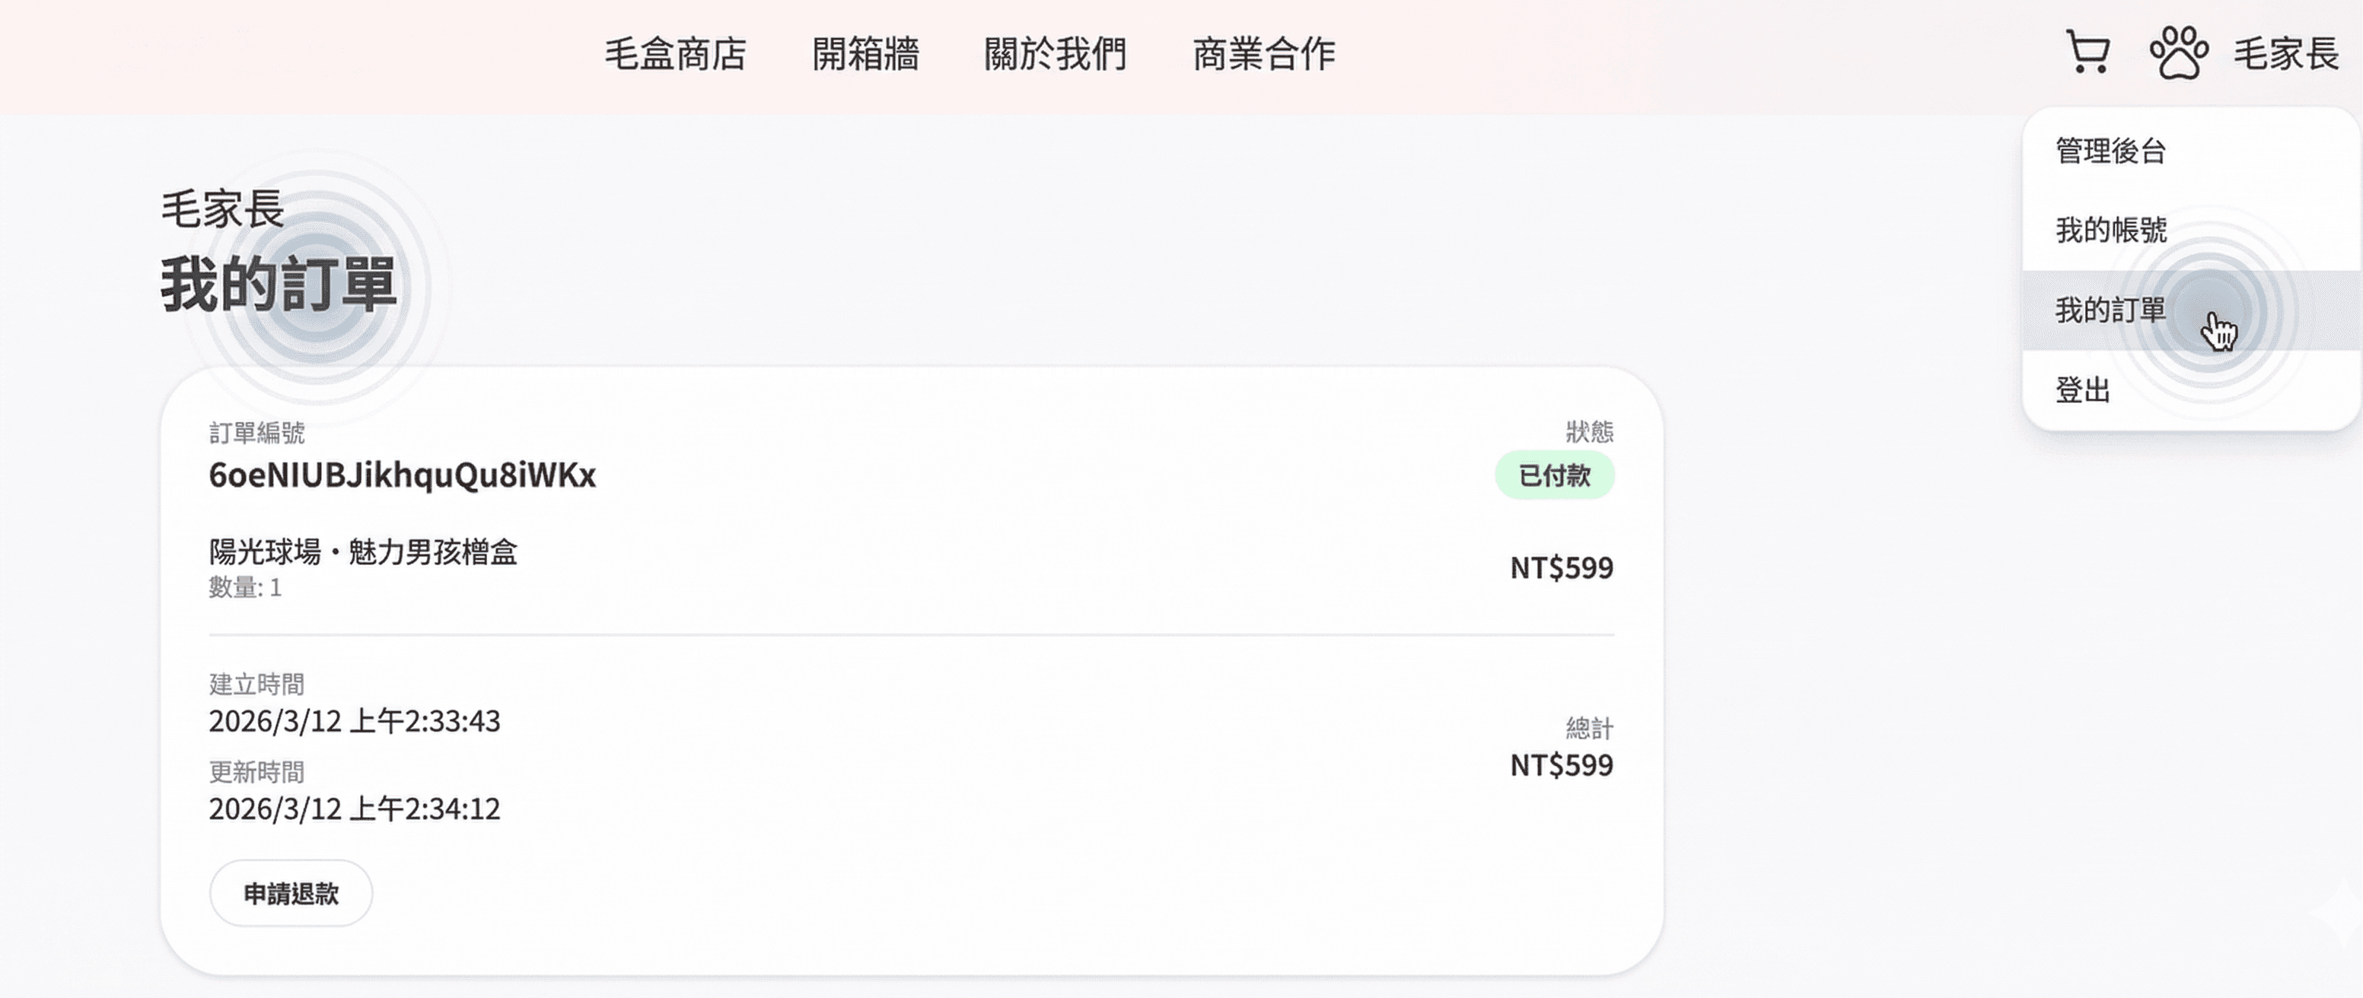2363x998 pixels.
Task: Click the 我的訂單 page heading
Action: 280,287
